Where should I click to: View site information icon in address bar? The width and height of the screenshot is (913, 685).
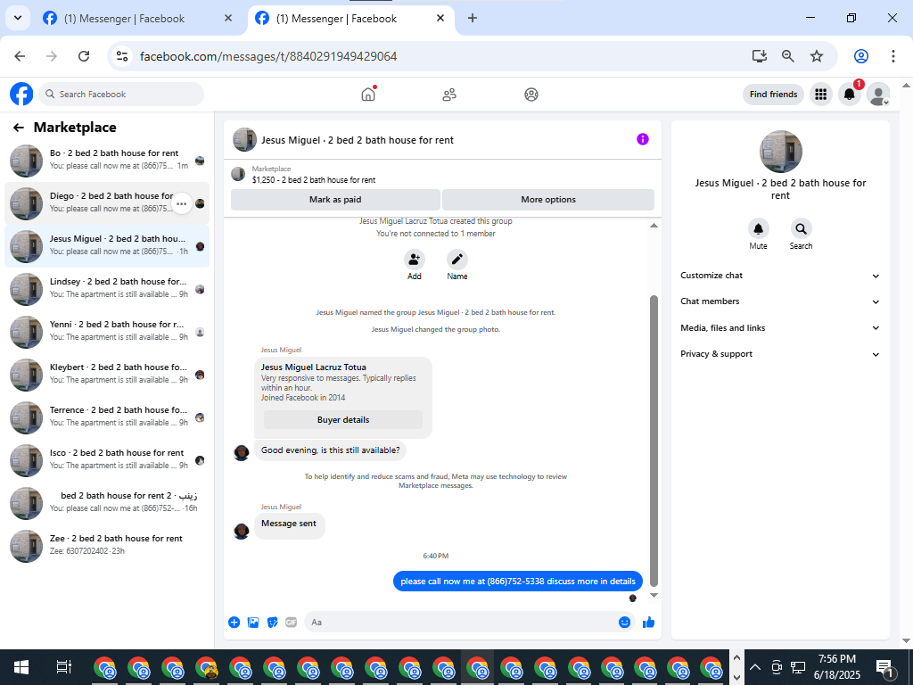(121, 56)
